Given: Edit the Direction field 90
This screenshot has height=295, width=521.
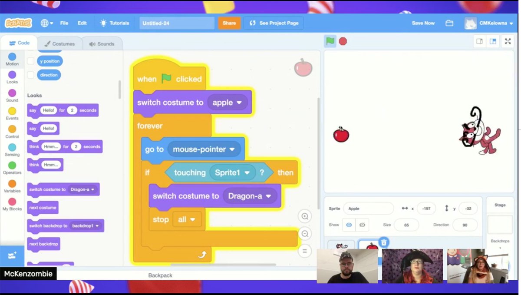Looking at the screenshot, I should pos(465,225).
